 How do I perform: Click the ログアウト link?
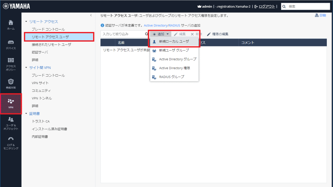266,6
